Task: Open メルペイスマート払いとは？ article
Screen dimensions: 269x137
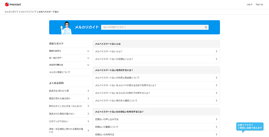Action: tap(156, 51)
